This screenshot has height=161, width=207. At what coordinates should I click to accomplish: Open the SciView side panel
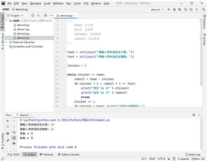pyautogui.click(x=204, y=39)
